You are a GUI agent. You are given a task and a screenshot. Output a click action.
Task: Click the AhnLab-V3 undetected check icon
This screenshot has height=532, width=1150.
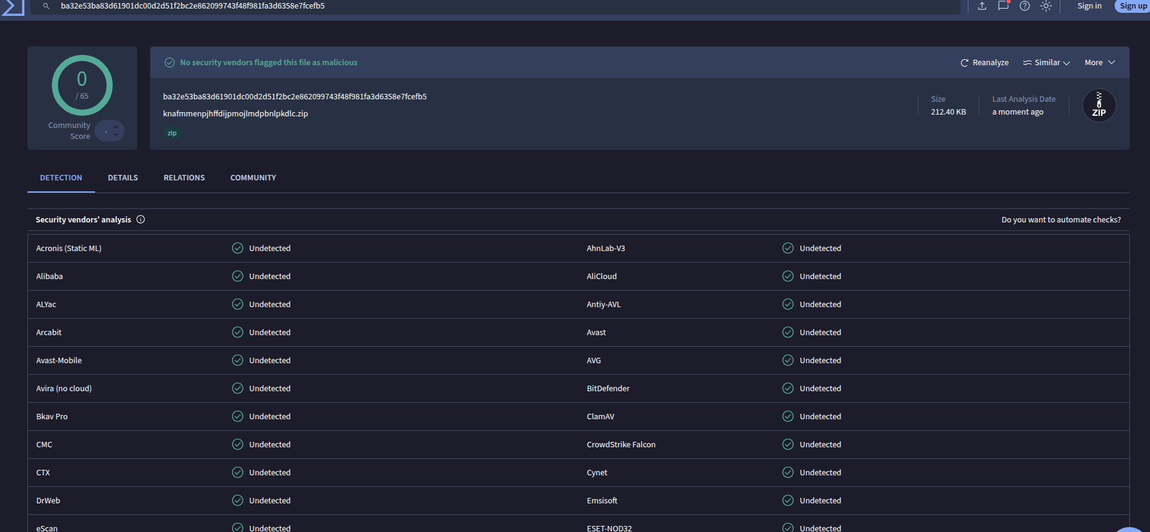788,248
